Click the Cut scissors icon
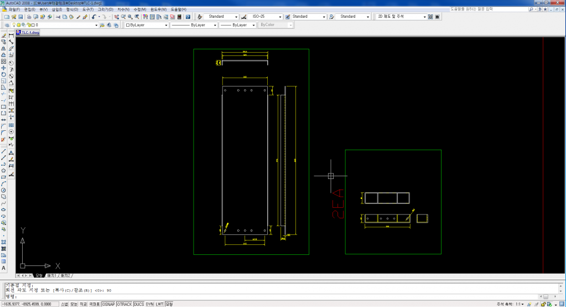This screenshot has height=307, width=566. (58, 17)
